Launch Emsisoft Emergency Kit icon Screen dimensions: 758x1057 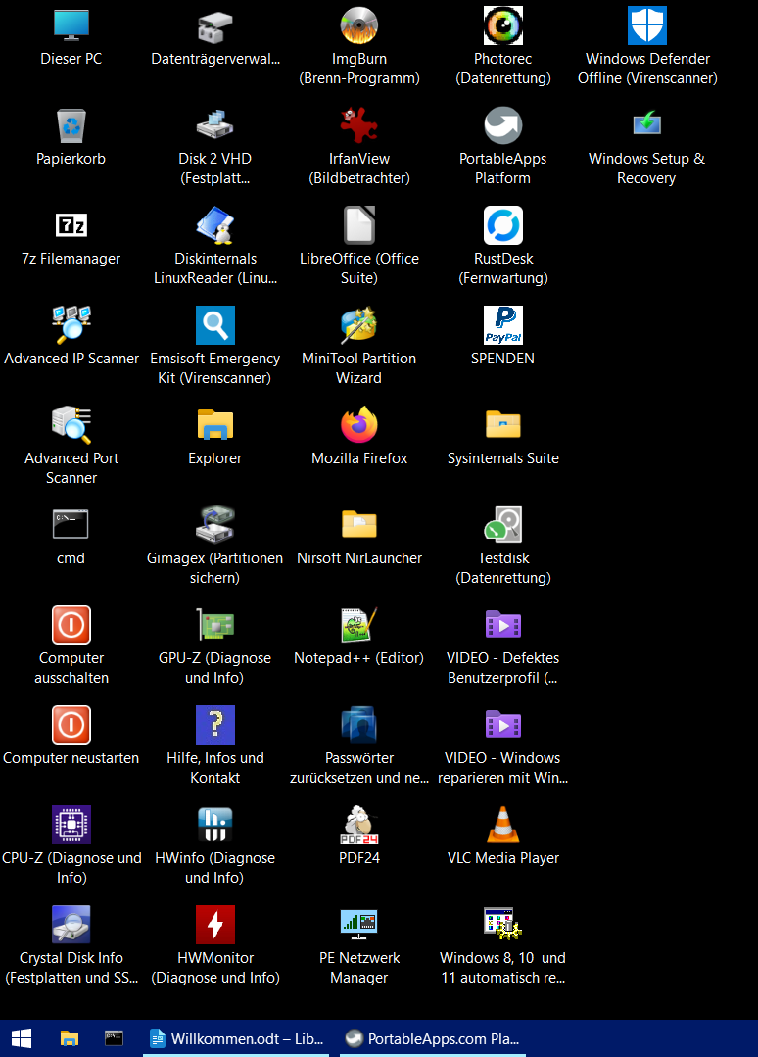214,325
